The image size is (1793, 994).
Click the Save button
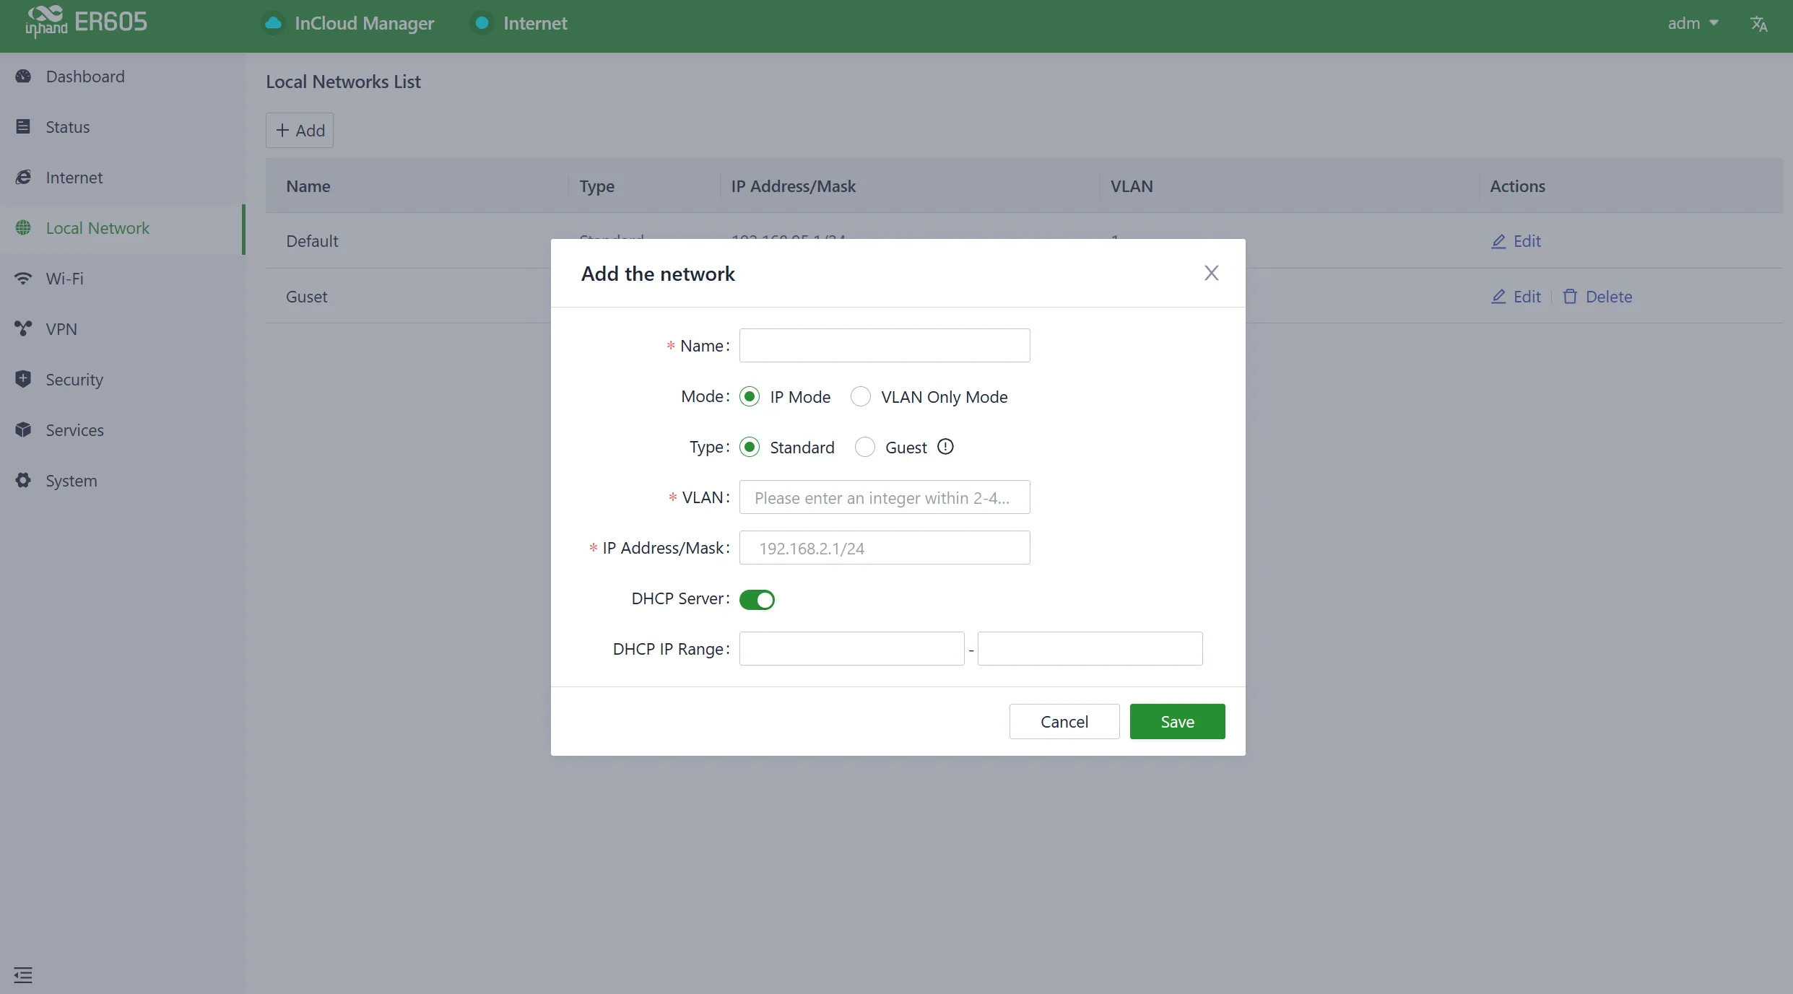coord(1177,721)
